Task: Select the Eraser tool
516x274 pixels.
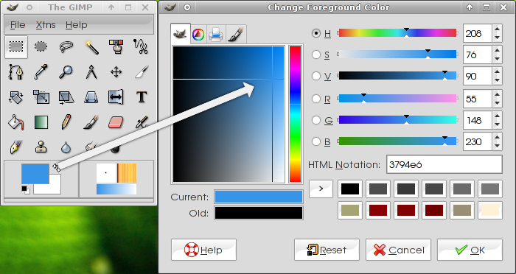Action: pos(116,122)
